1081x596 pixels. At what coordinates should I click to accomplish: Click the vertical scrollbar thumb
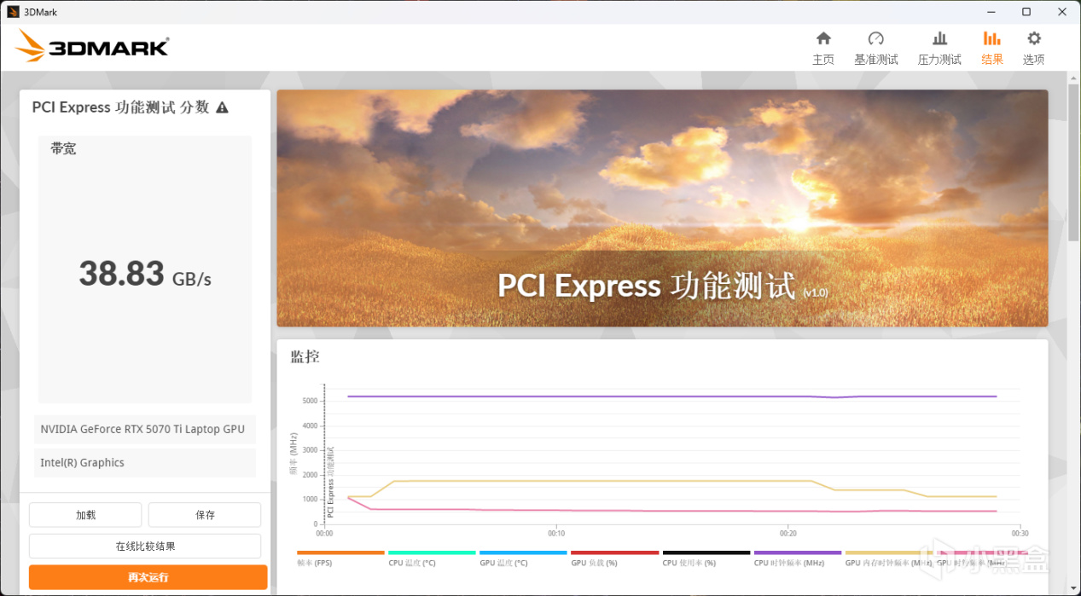tap(1073, 164)
